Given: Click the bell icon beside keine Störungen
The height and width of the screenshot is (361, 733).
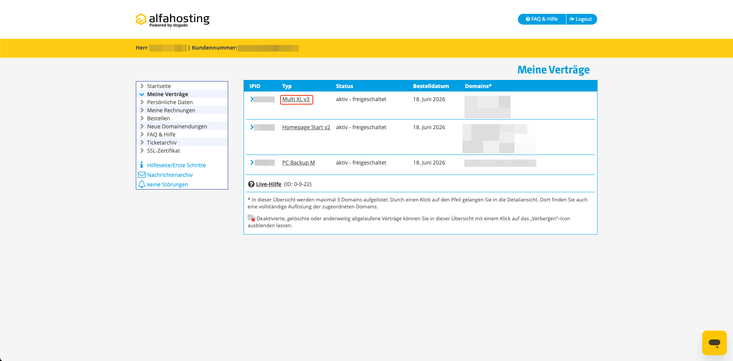Looking at the screenshot, I should tap(142, 184).
